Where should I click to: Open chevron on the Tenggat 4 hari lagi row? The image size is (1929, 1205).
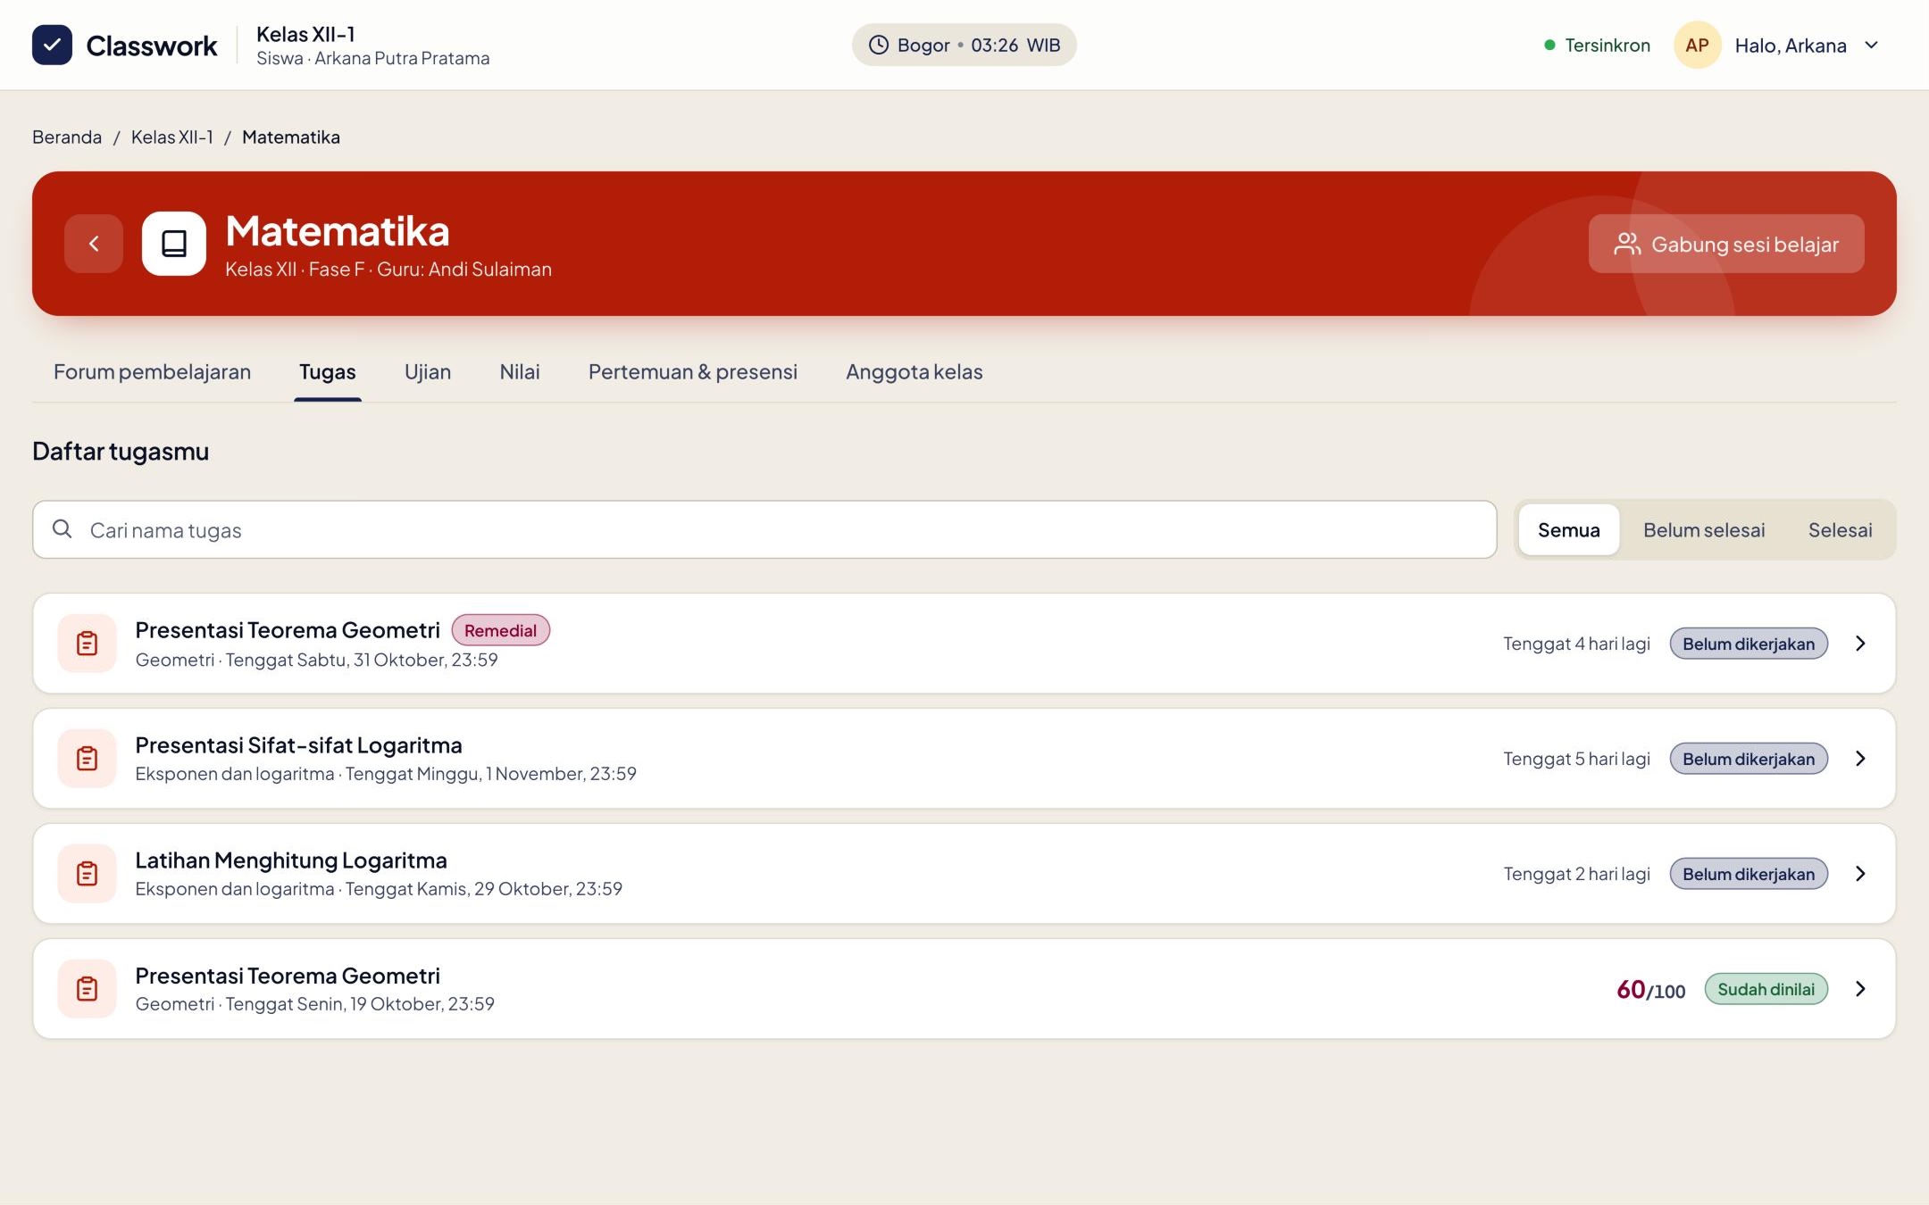point(1860,644)
